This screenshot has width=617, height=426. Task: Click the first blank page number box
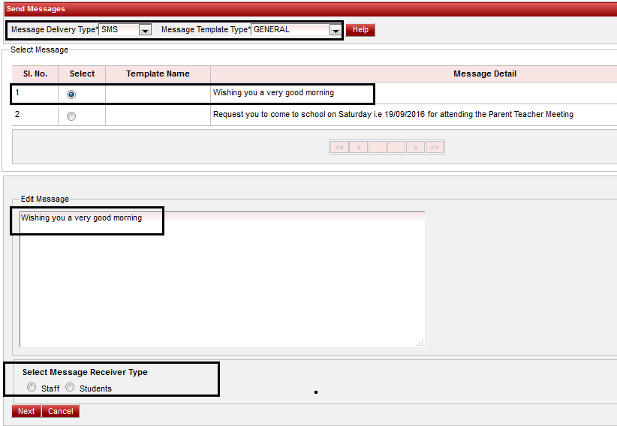[x=378, y=147]
